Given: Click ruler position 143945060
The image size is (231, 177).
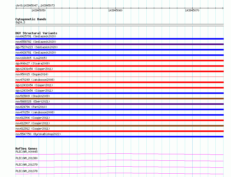Looking at the screenshot, I should click(x=115, y=10).
